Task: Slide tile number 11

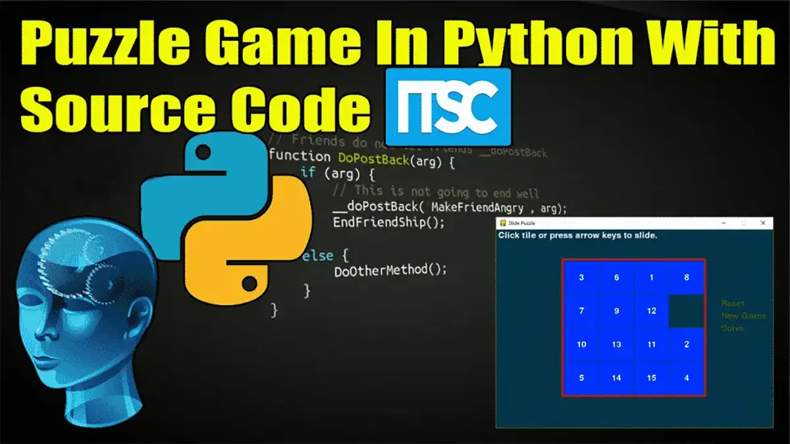Action: 651,345
